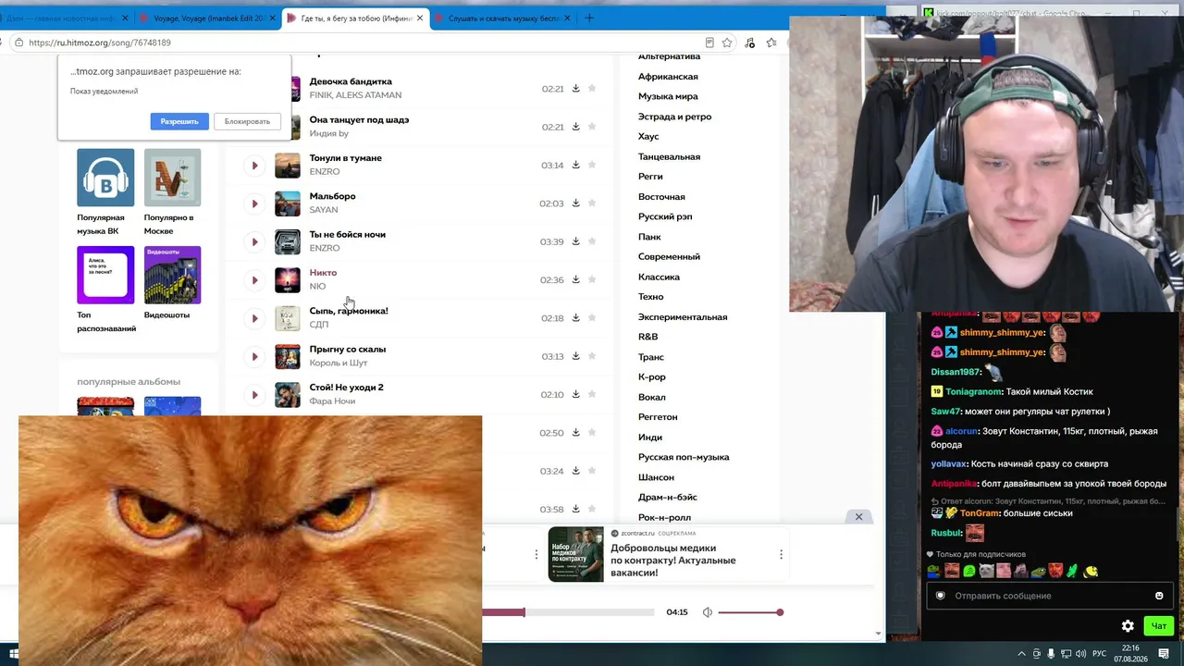Open the Русская поп-музыка genre

684,457
